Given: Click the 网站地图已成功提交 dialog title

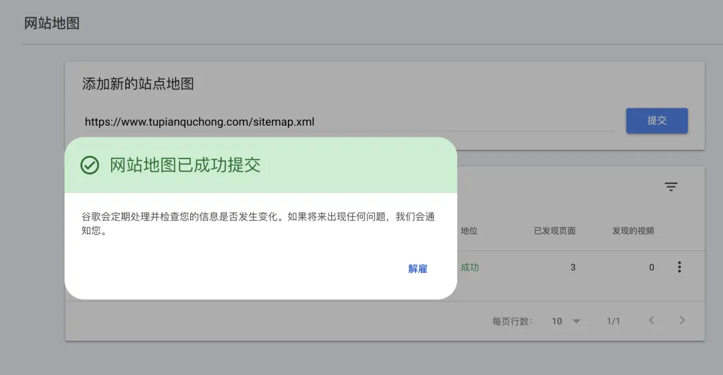Looking at the screenshot, I should click(x=185, y=165).
